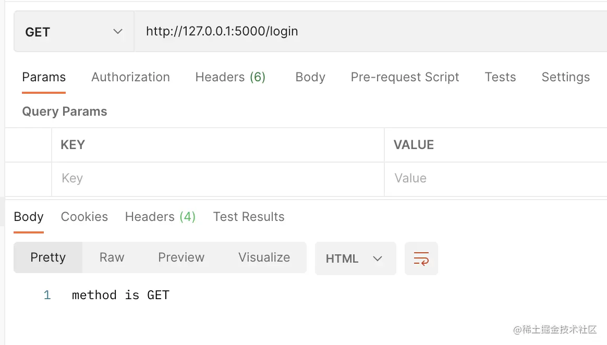Switch to the Params tab
607x345 pixels.
[x=44, y=77]
